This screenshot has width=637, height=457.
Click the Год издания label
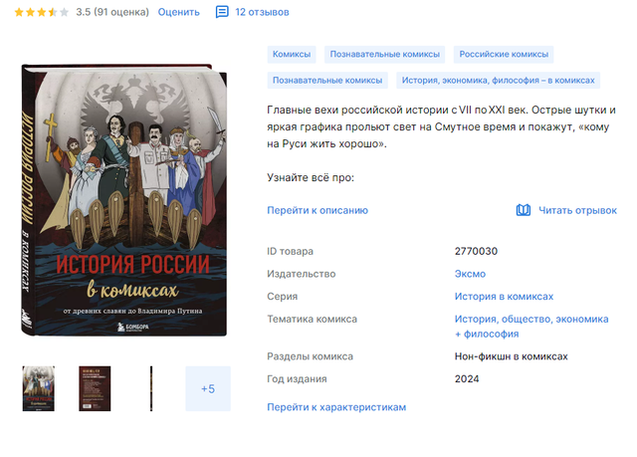(297, 378)
